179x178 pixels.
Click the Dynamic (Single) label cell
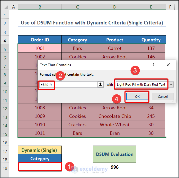[40, 150]
